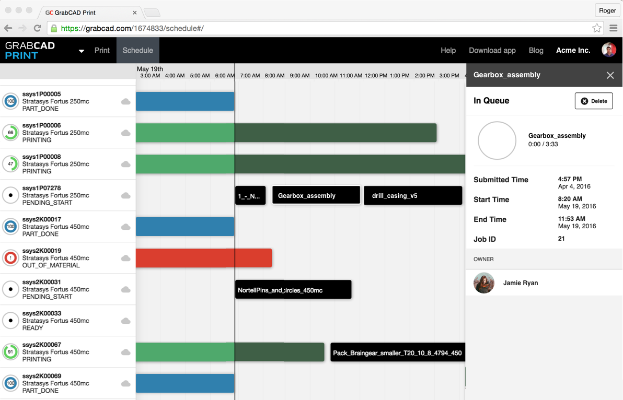
Task: Click Jamie Ryan's owner avatar in the panel
Action: click(x=483, y=283)
